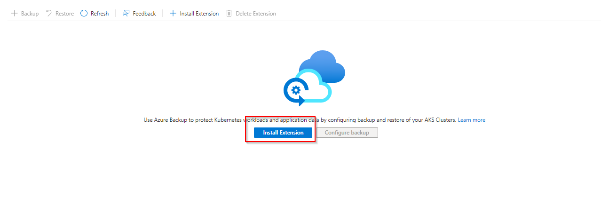The height and width of the screenshot is (198, 601).
Task: Choose the Refresh text command
Action: pos(100,14)
